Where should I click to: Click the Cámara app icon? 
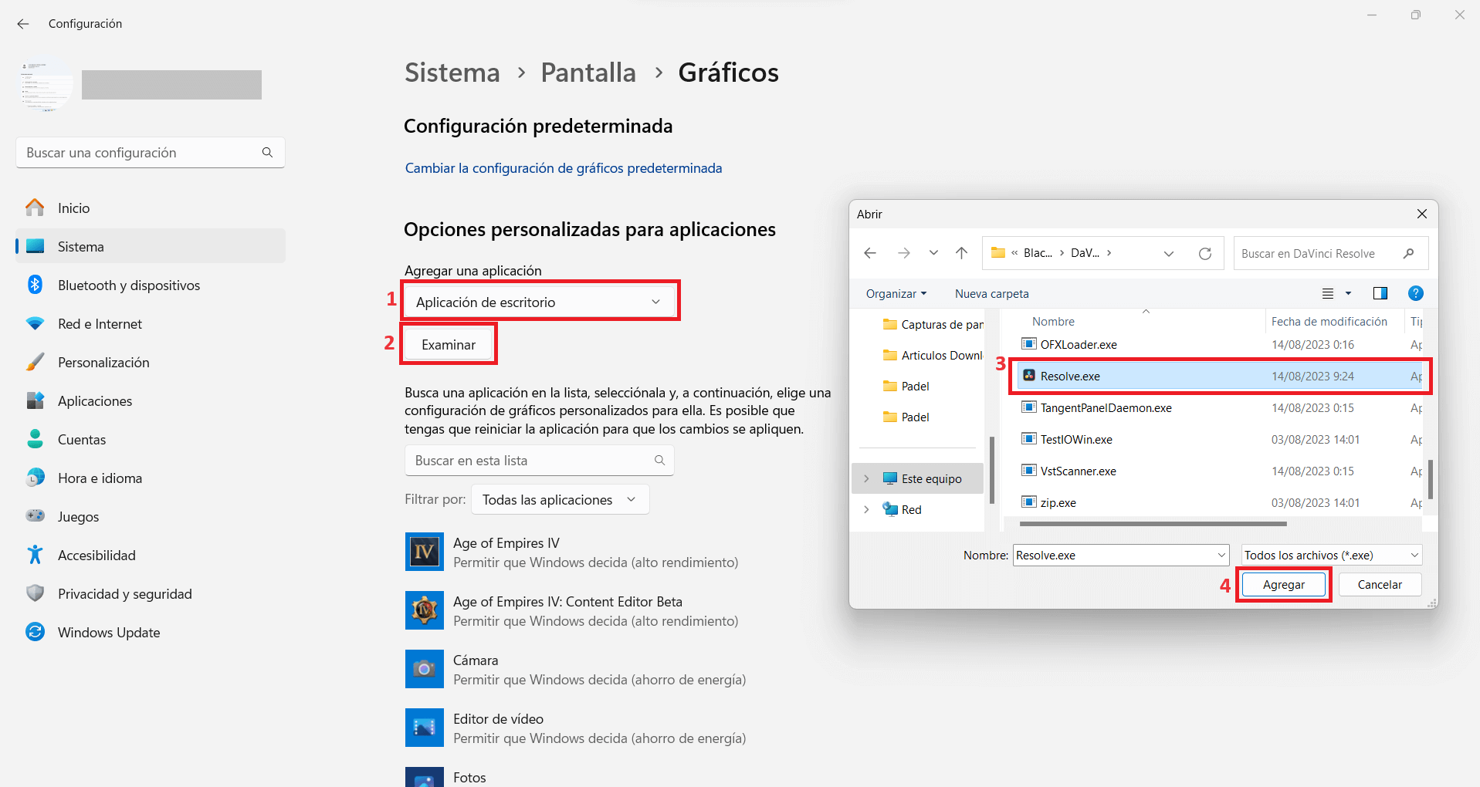click(424, 669)
